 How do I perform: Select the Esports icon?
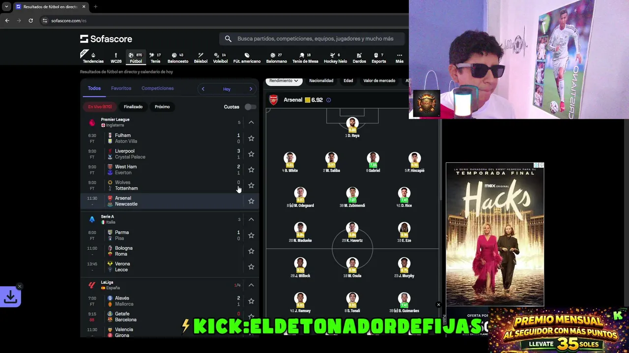pyautogui.click(x=378, y=58)
